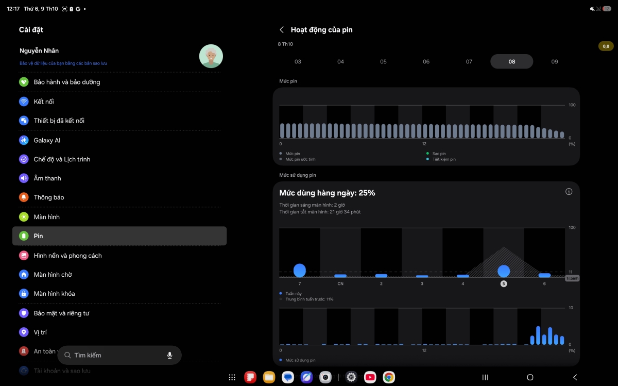Open Bảo mật và riêng tư settings
618x386 pixels.
pos(119,313)
